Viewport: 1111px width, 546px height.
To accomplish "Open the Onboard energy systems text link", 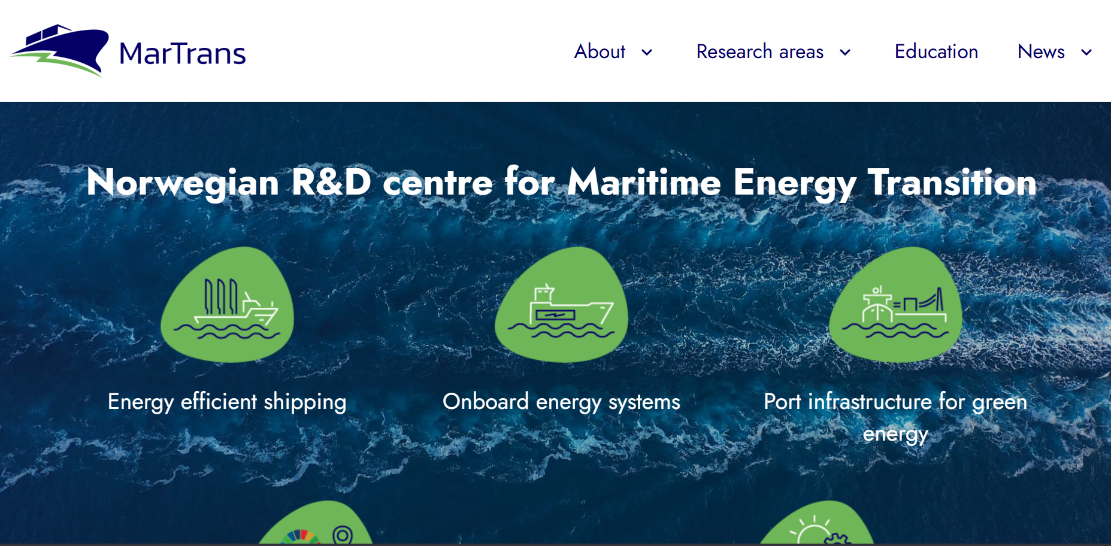I will (561, 402).
